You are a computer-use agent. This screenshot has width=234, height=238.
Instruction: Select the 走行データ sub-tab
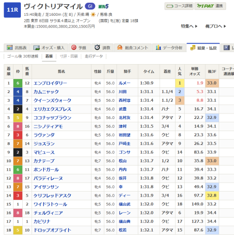(94, 56)
